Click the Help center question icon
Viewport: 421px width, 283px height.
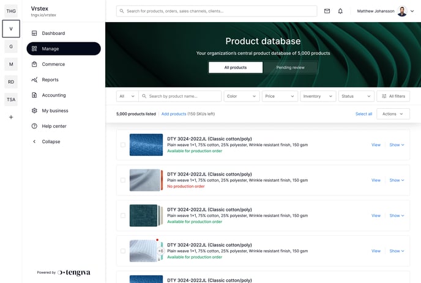click(x=34, y=126)
